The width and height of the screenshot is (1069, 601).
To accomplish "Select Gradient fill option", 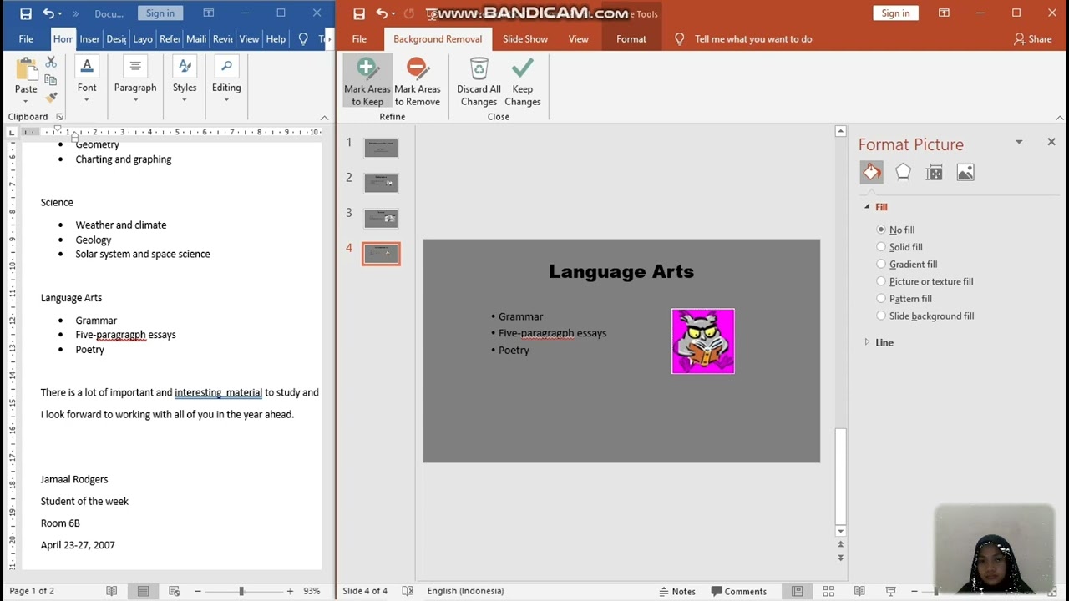I will click(907, 264).
